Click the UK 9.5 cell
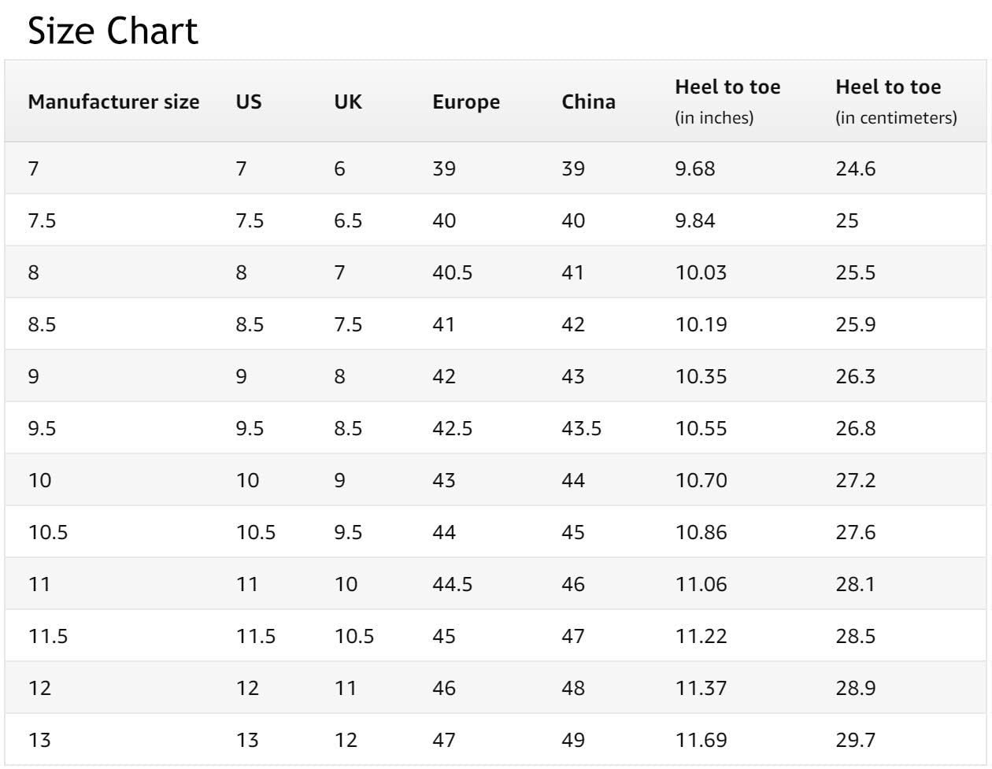This screenshot has height=769, width=992. click(348, 533)
